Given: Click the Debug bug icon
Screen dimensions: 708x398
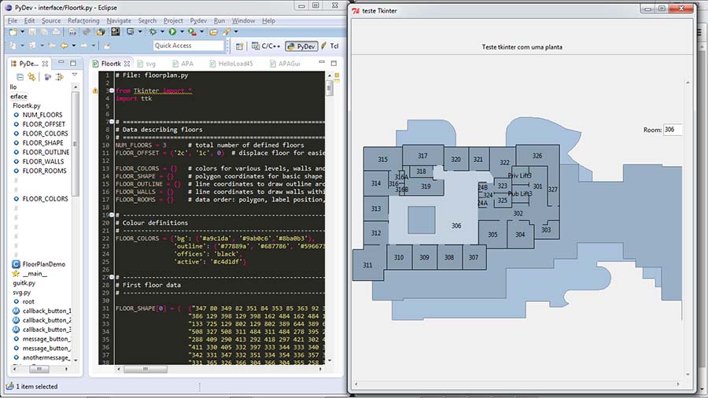Looking at the screenshot, I should pos(153,31).
